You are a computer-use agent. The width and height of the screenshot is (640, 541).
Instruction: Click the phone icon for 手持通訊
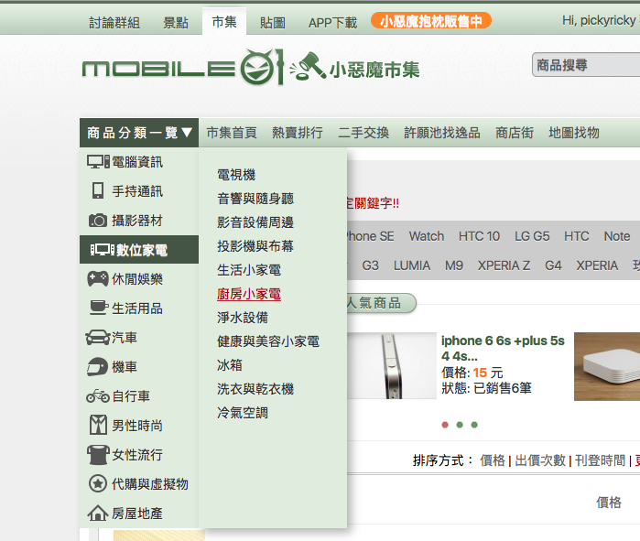point(98,190)
